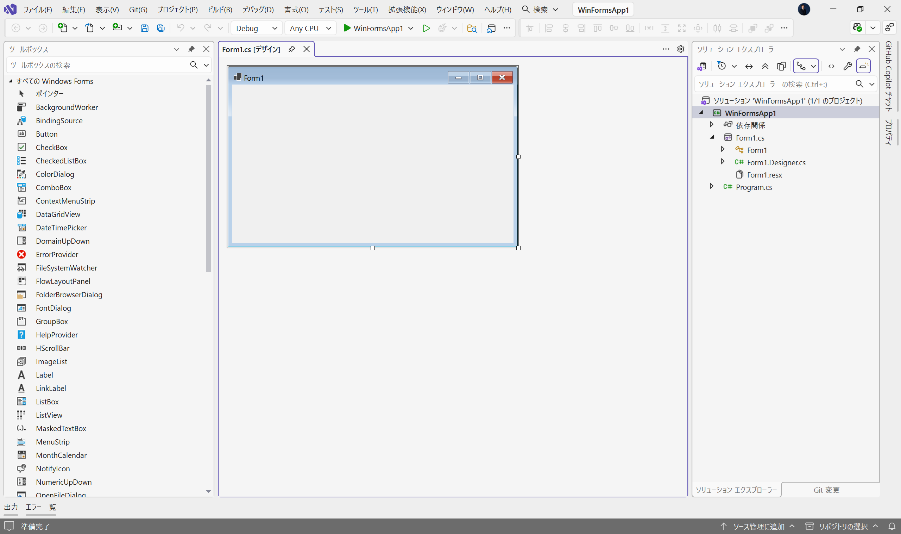The height and width of the screenshot is (534, 901).
Task: Click the Toolbox search magnifier icon
Action: click(x=194, y=65)
